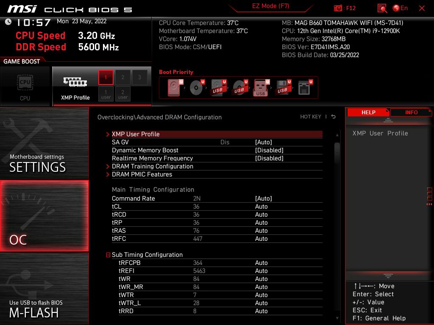Click the Overclocking\Advanced DRAM Configuration breadcrumb
This screenshot has width=434, height=325.
[159, 117]
